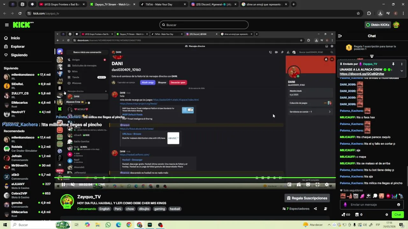
Task: Expand the gift leaderboard with the down arrow
Action: (372, 56)
